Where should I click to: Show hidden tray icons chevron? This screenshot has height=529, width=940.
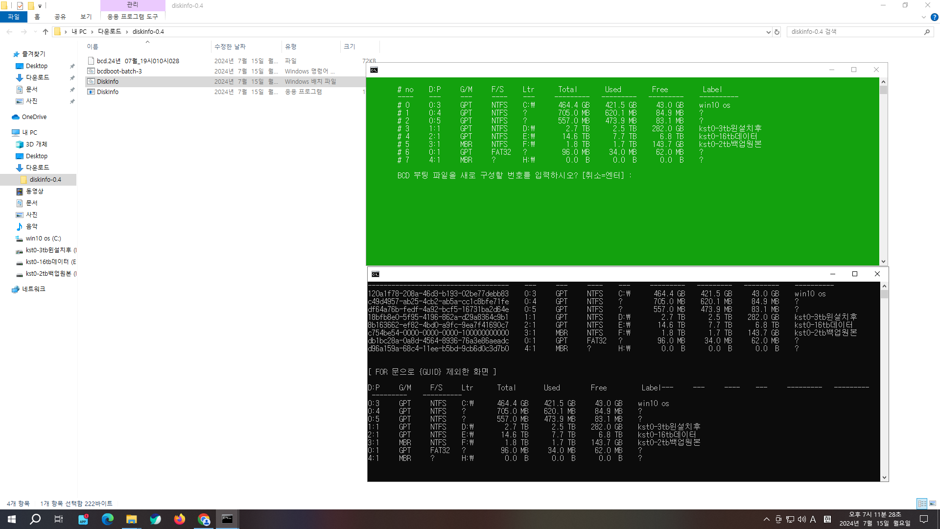(767, 519)
